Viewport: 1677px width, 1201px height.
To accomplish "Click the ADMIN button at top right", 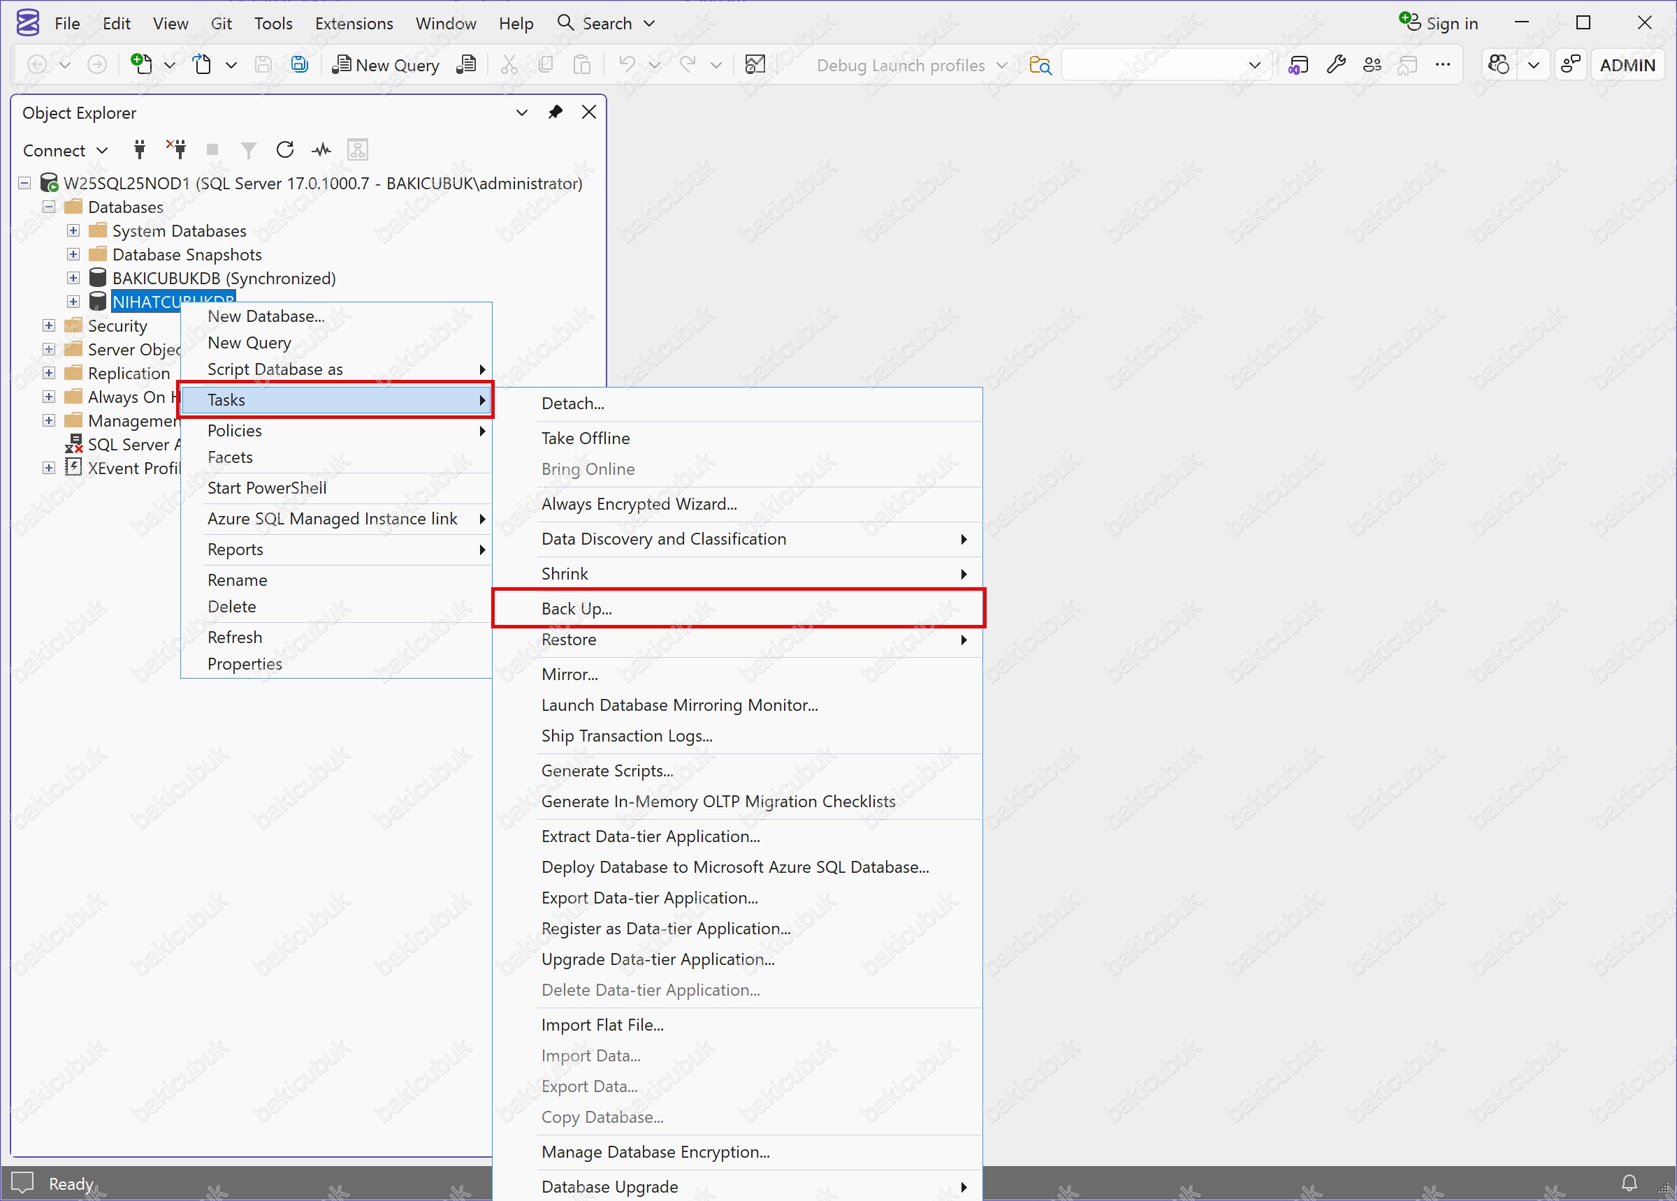I will (x=1627, y=65).
